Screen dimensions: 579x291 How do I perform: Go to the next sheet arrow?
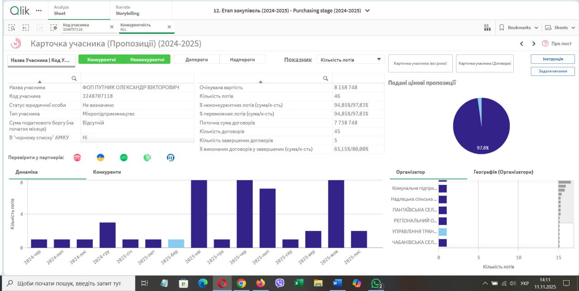coord(534,44)
